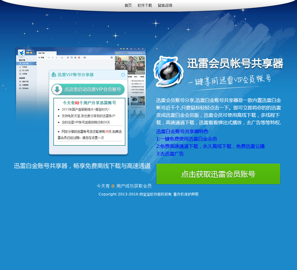
Task: Close the 迅雷VIP账号分享器 dialog
Action: [x=123, y=75]
